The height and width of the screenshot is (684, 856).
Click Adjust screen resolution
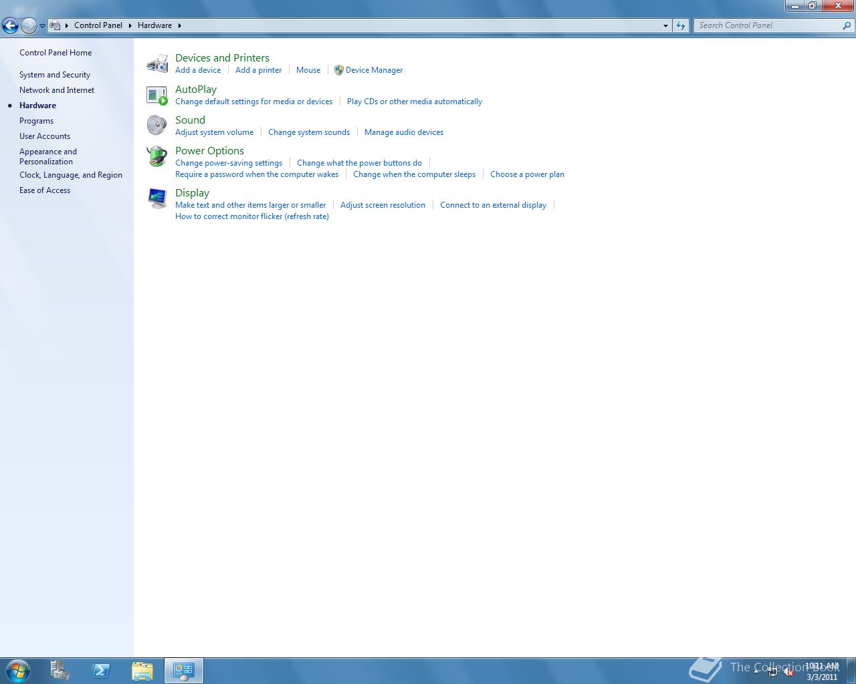(x=383, y=205)
